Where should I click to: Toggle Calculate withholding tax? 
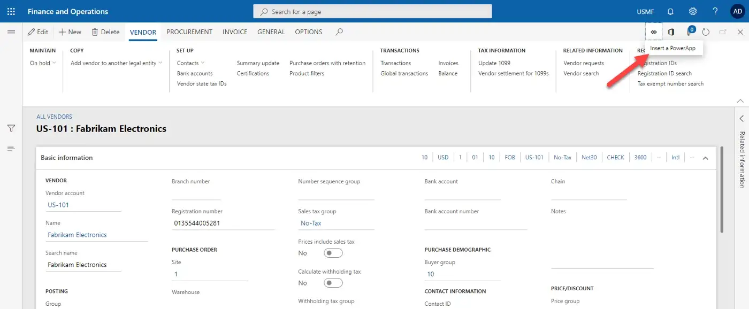click(x=333, y=283)
